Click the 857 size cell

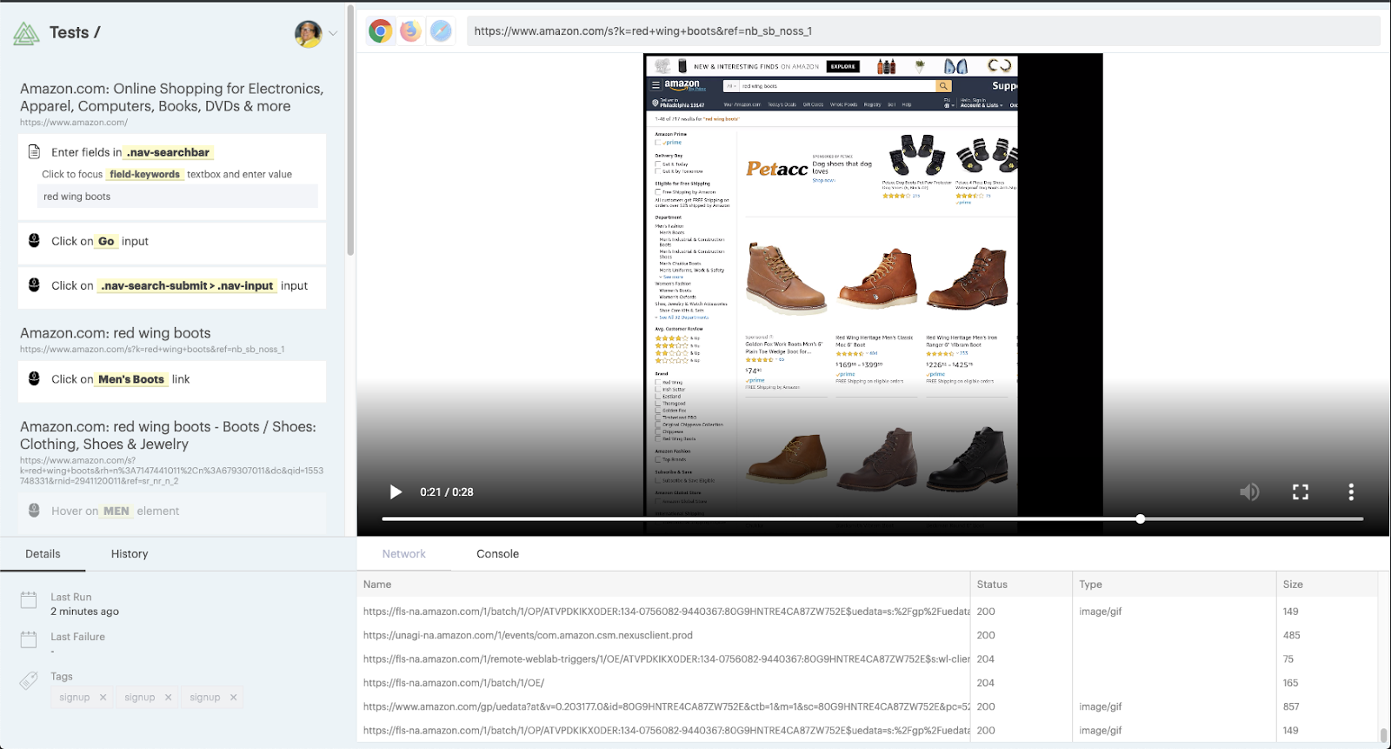pos(1291,707)
